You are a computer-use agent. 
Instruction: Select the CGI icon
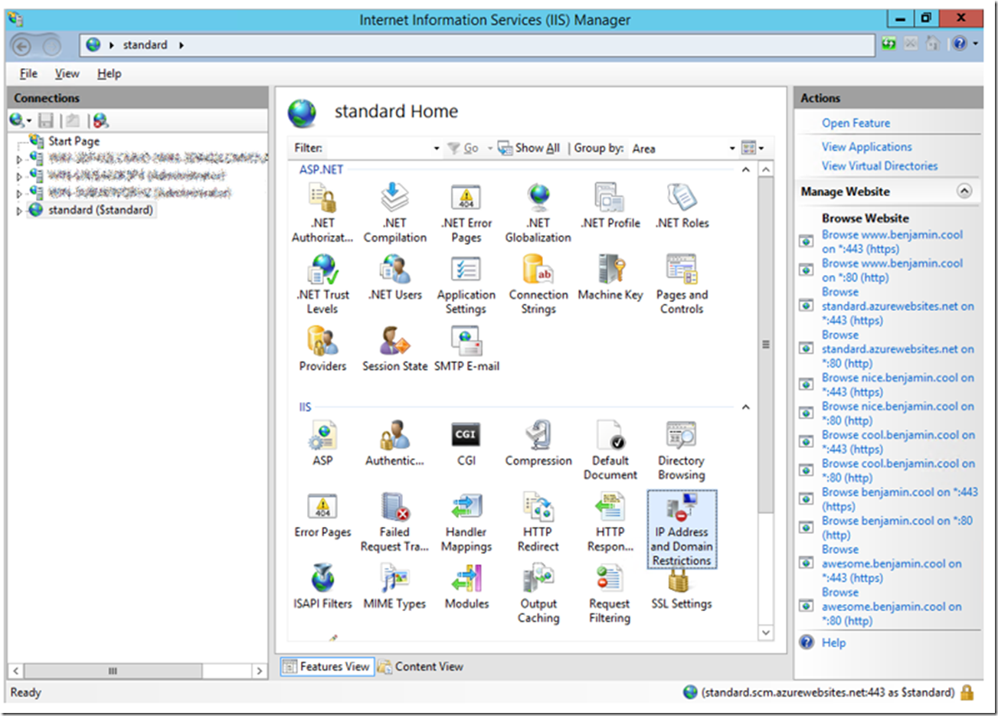(466, 443)
